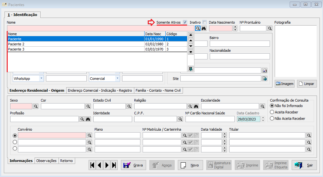Go to previous patient record
The height and width of the screenshot is (177, 323).
click(x=99, y=165)
